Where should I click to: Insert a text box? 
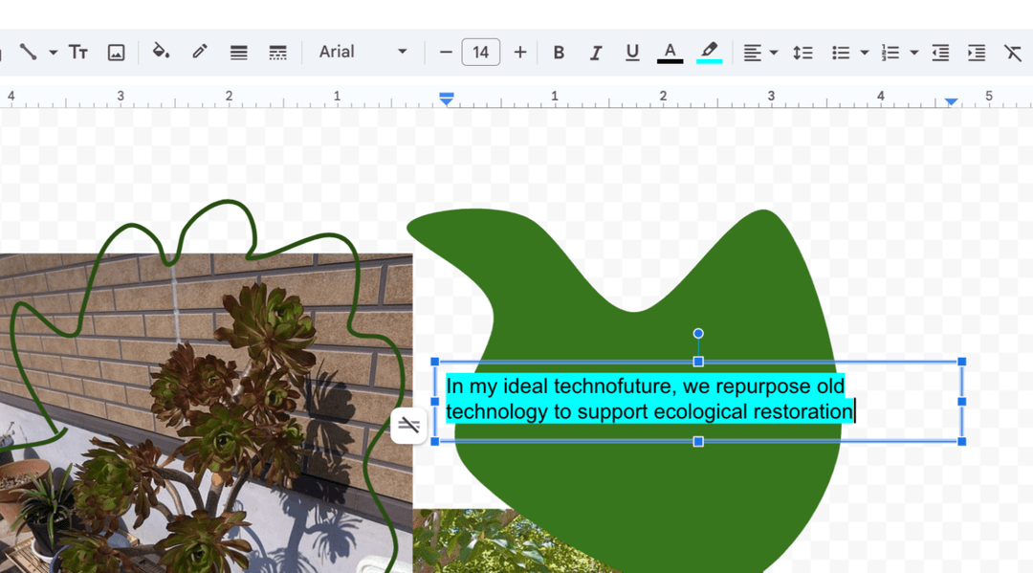(78, 53)
